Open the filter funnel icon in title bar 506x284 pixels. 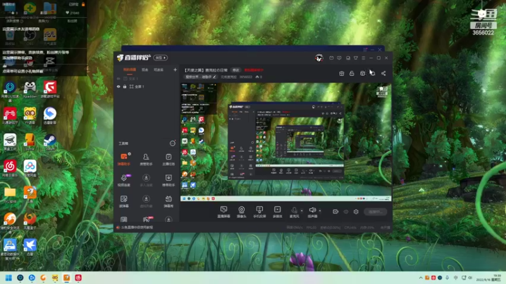[x=355, y=58]
